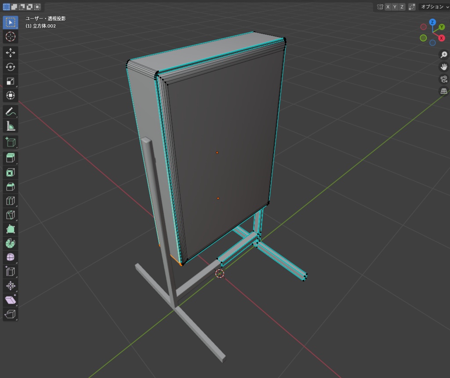Click the butterfly mesh symmetry icon
The image size is (450, 378).
pyautogui.click(x=380, y=7)
